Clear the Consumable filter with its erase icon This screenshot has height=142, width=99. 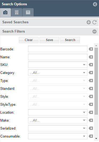[91, 136]
